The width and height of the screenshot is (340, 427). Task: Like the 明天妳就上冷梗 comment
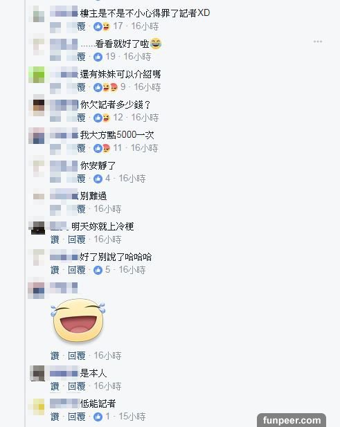55,239
